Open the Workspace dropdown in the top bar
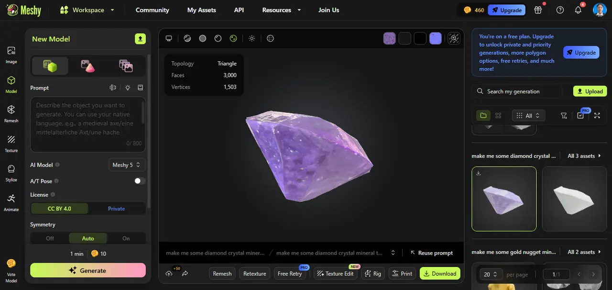Image resolution: width=612 pixels, height=290 pixels. [x=87, y=10]
